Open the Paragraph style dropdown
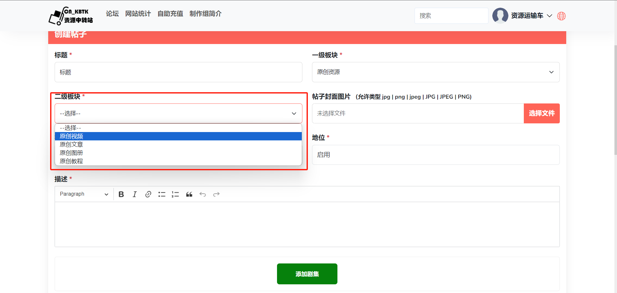This screenshot has width=617, height=293. (x=84, y=194)
